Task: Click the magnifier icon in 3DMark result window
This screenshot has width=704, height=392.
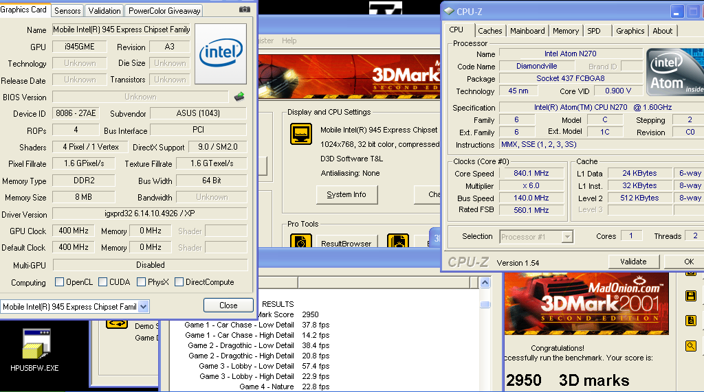Action: click(690, 346)
